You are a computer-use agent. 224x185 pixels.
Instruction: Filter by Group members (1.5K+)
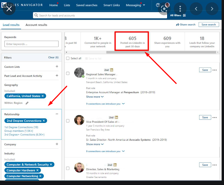click(19, 131)
